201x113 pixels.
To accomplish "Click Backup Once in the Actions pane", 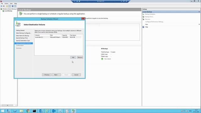I will (x=149, y=17).
